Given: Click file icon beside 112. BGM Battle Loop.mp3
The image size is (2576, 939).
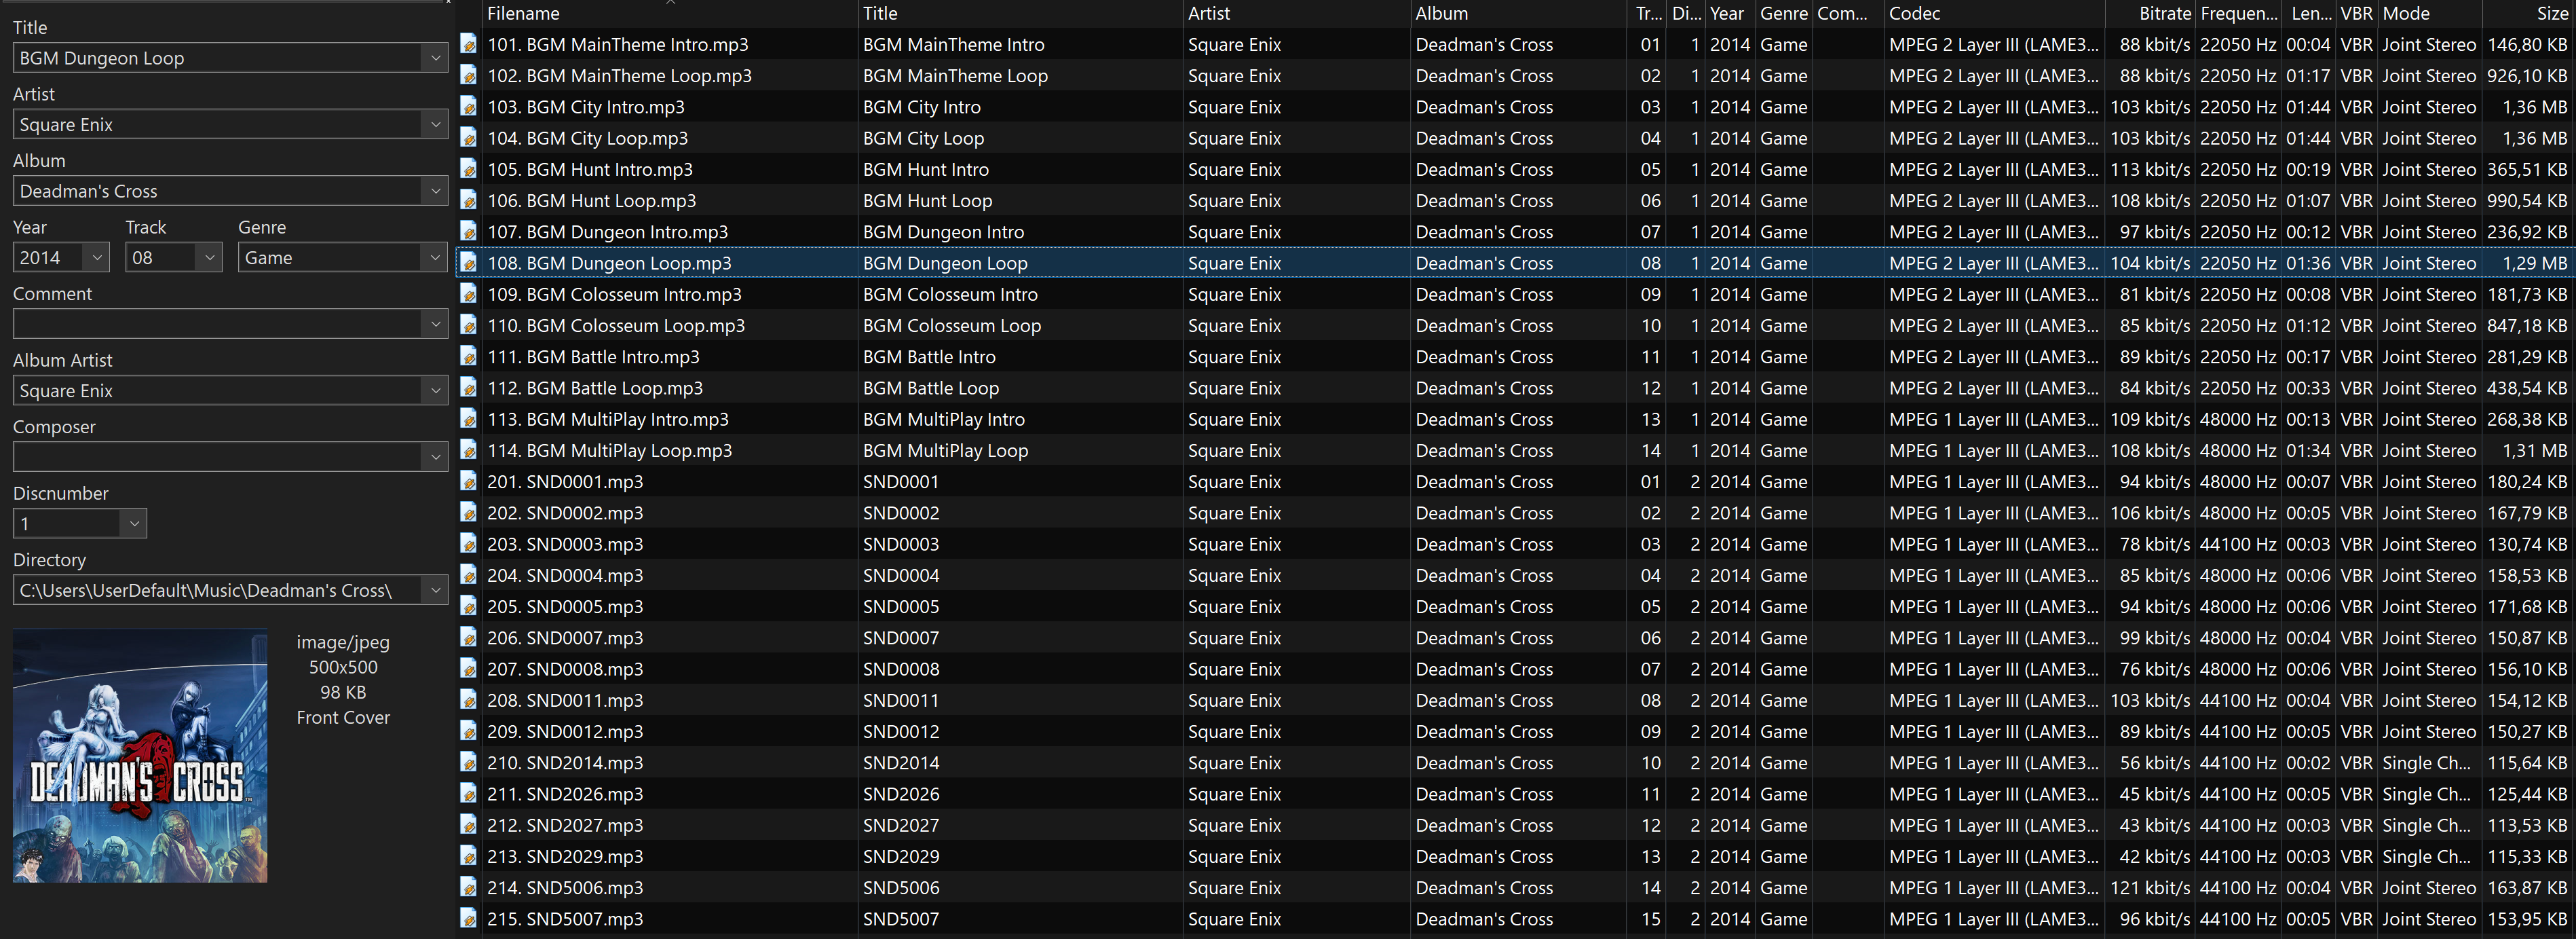Looking at the screenshot, I should click(x=468, y=388).
